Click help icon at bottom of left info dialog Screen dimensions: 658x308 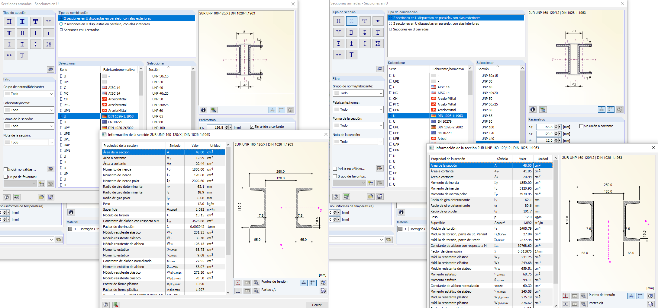pos(106,305)
